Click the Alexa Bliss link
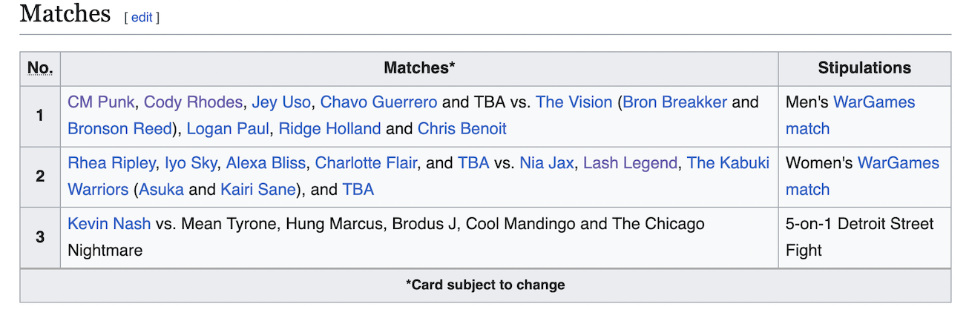 coord(266,163)
